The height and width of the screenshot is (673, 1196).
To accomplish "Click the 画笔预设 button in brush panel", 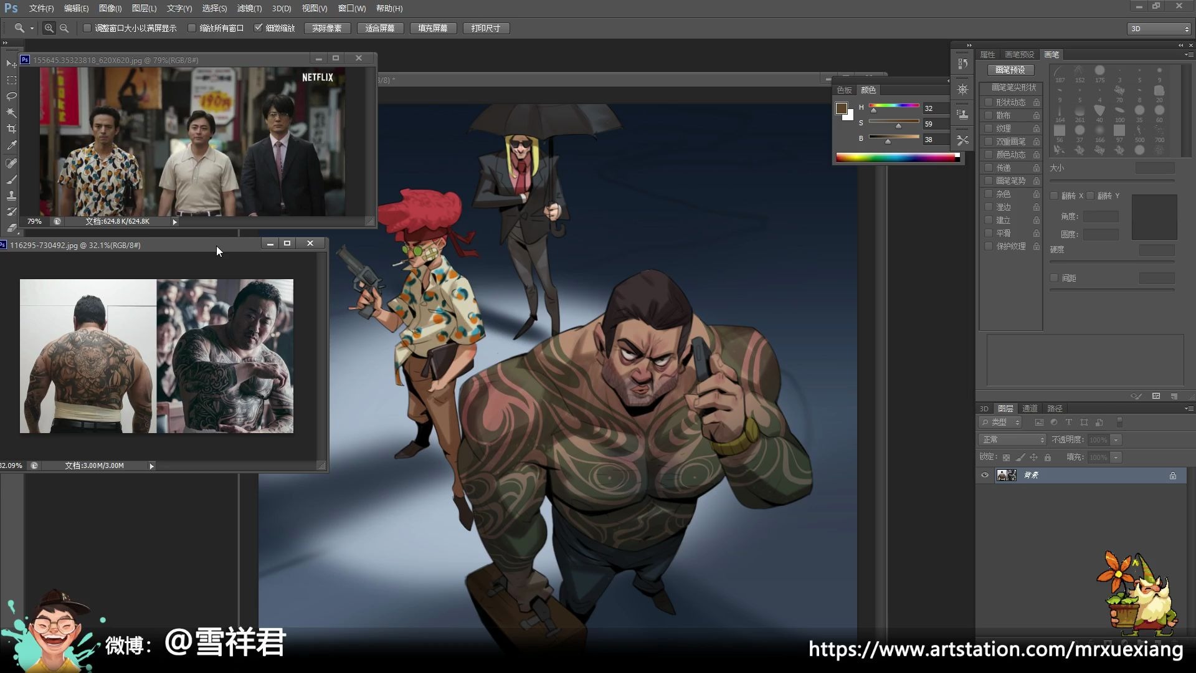I will [1010, 70].
